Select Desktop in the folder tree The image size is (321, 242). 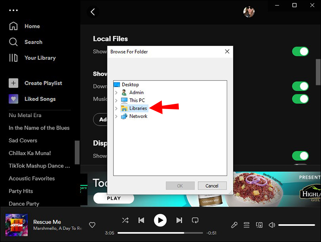tap(131, 85)
